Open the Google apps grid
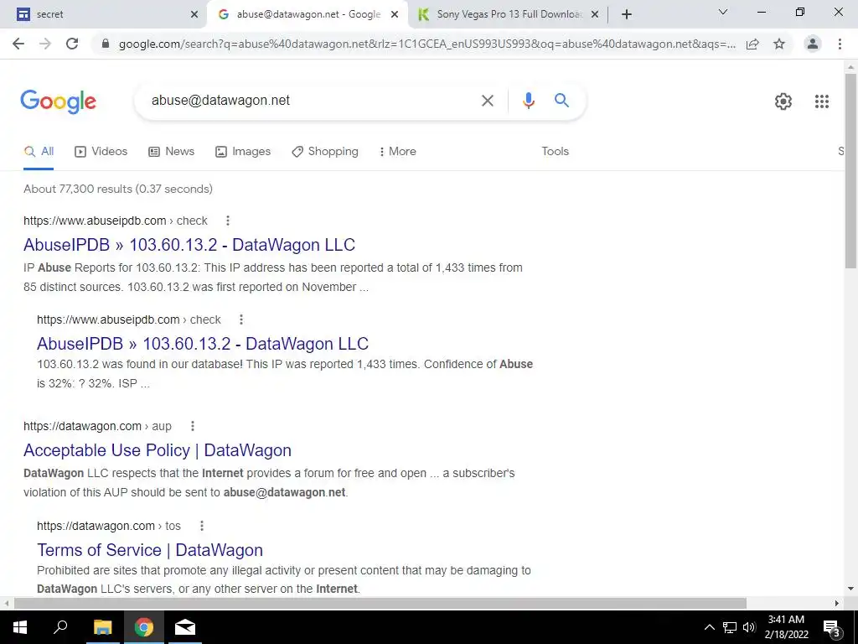This screenshot has width=858, height=644. [x=821, y=101]
